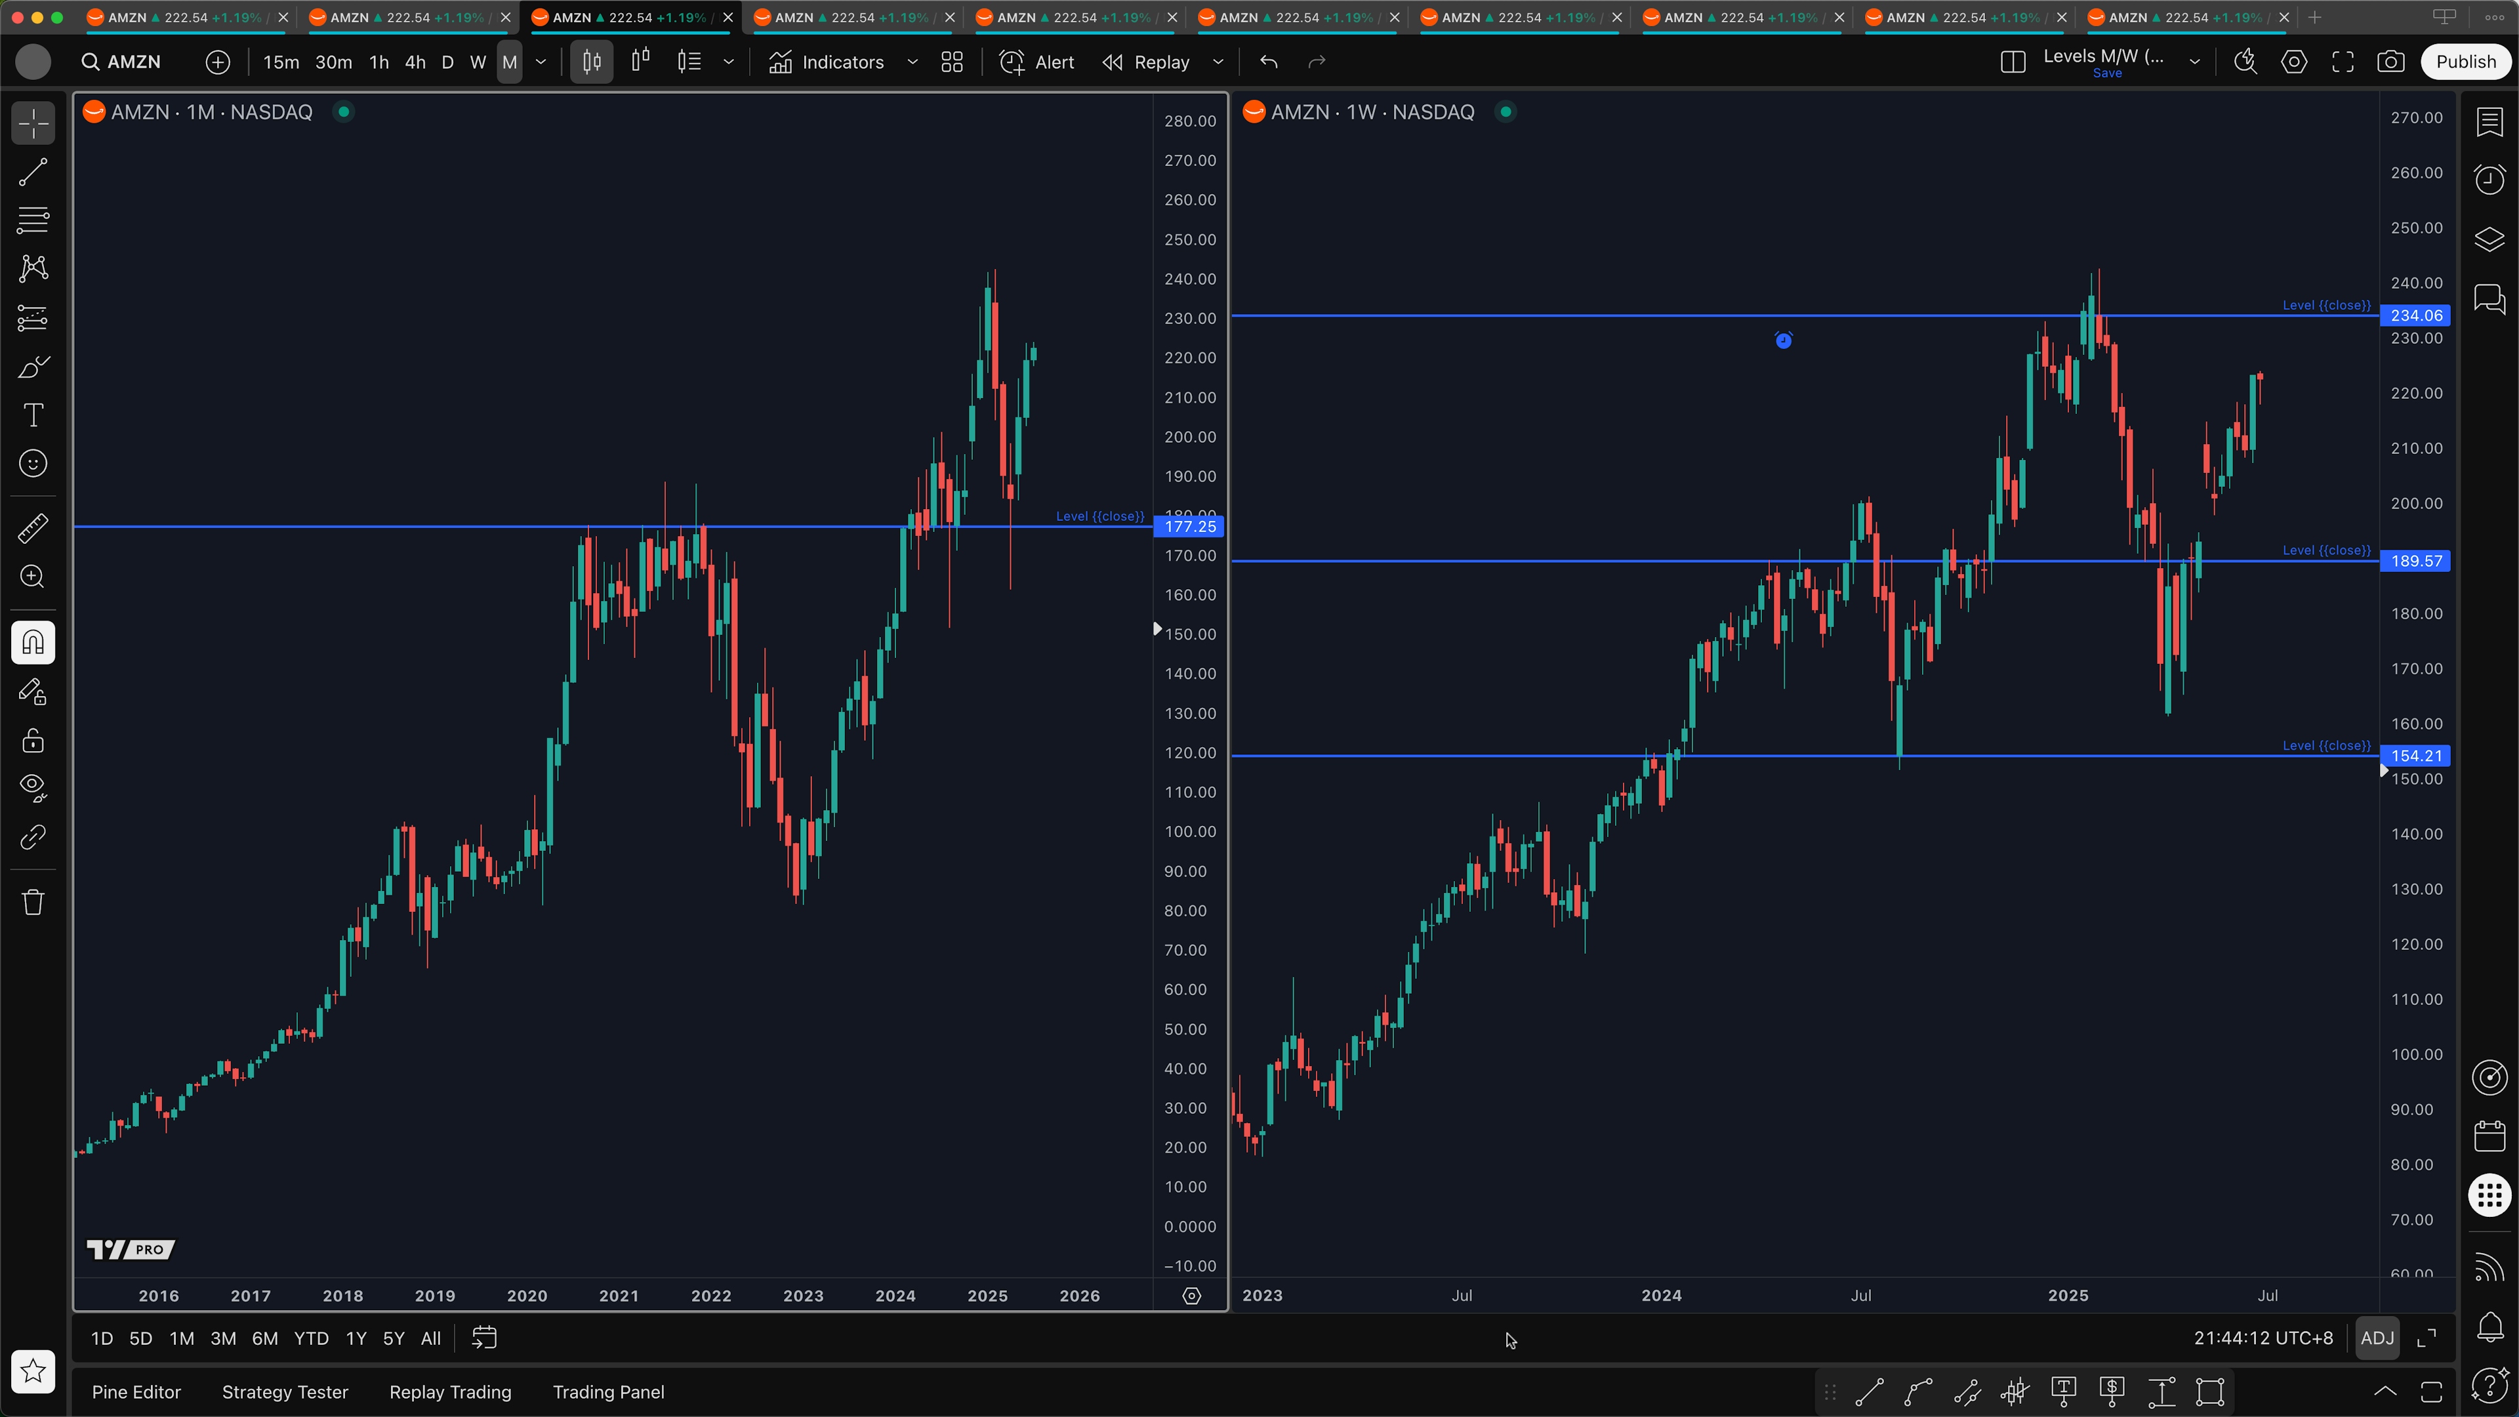Open the Pine Editor panel
2519x1417 pixels.
point(136,1391)
